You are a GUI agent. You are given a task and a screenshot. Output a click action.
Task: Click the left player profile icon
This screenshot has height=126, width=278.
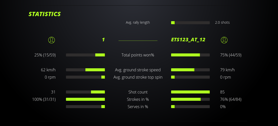click(52, 40)
